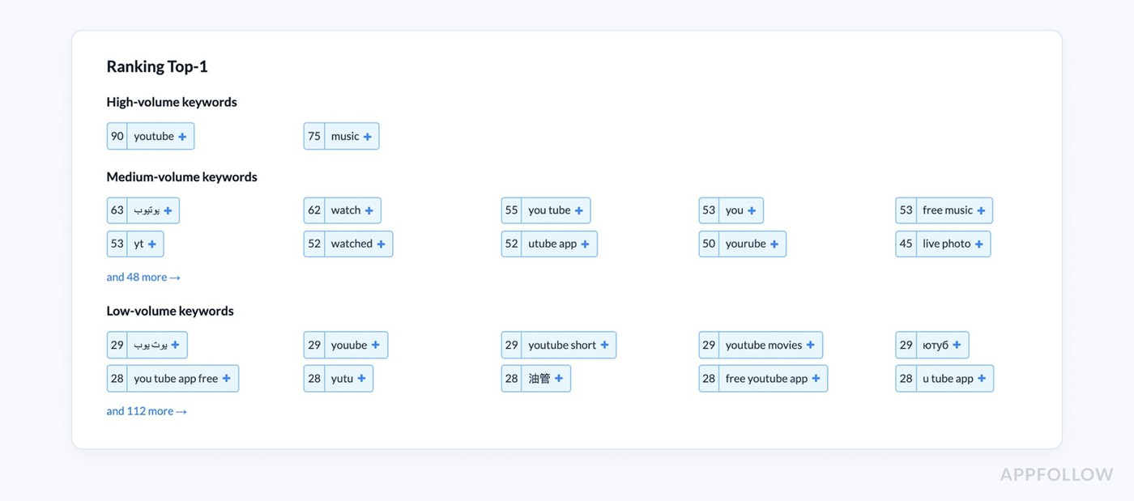Click score 45 beside 'live photo'

(x=906, y=244)
